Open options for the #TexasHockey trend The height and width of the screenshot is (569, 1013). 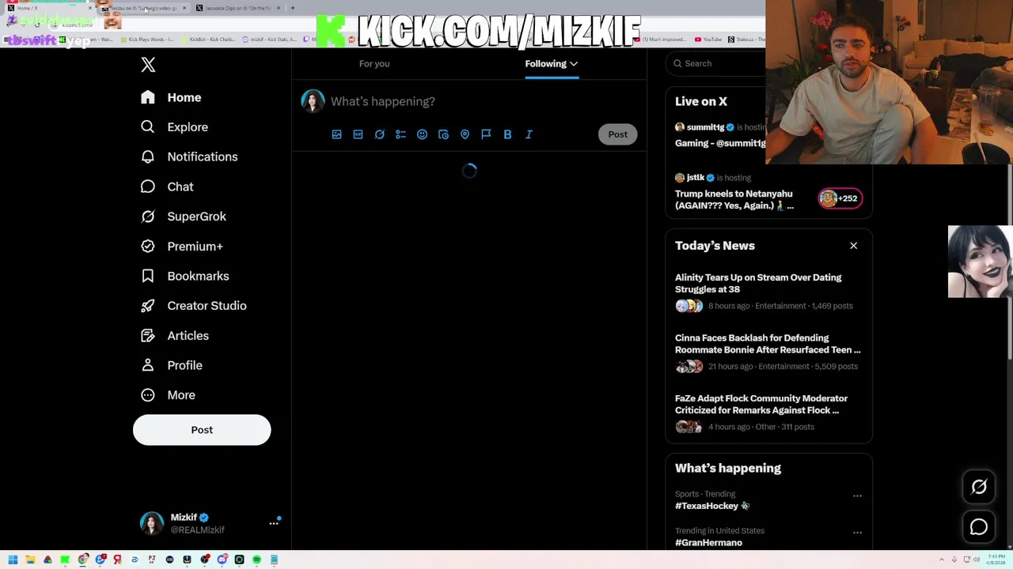(857, 496)
